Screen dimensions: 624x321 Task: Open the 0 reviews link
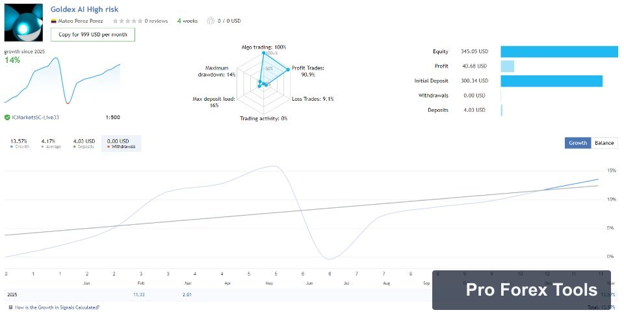(x=156, y=21)
